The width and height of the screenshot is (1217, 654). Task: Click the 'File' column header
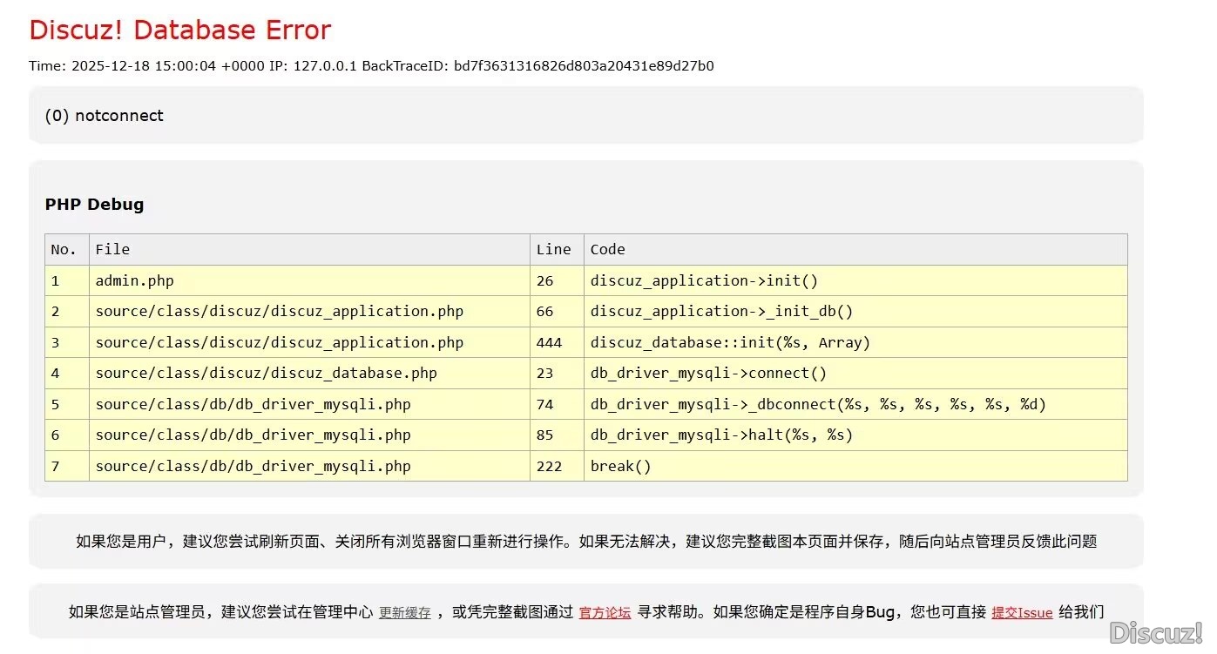(112, 250)
